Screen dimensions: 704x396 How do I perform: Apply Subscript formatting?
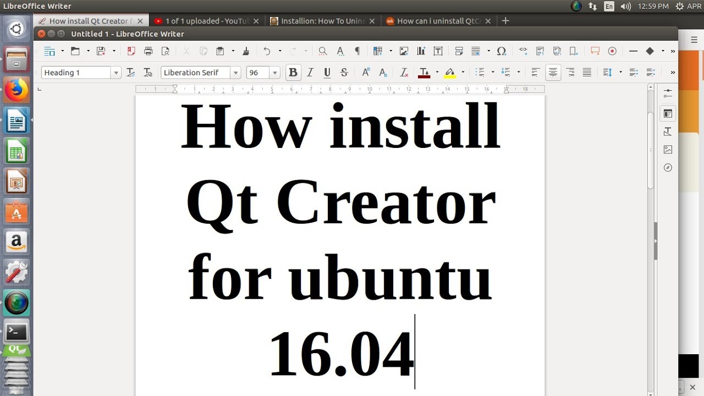point(383,73)
